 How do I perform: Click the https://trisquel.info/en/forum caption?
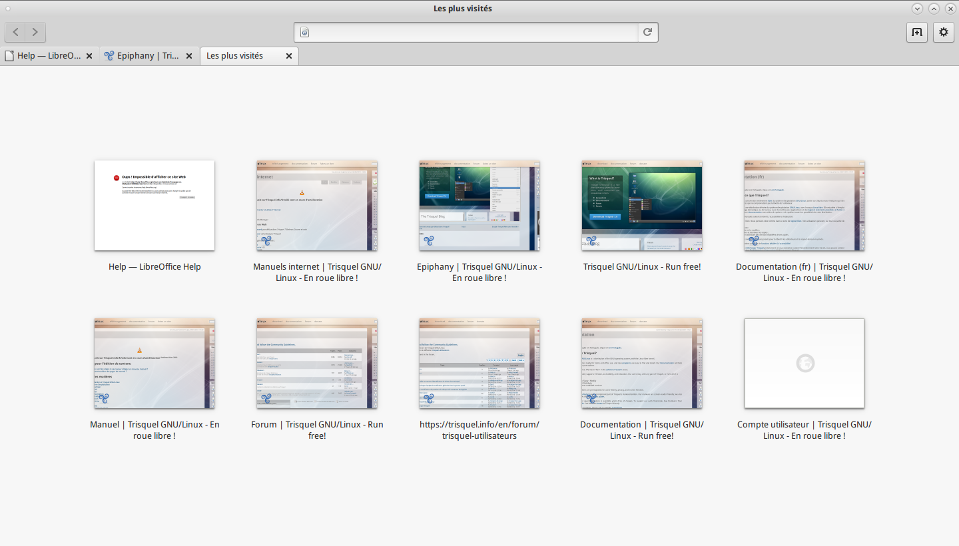[x=479, y=430]
